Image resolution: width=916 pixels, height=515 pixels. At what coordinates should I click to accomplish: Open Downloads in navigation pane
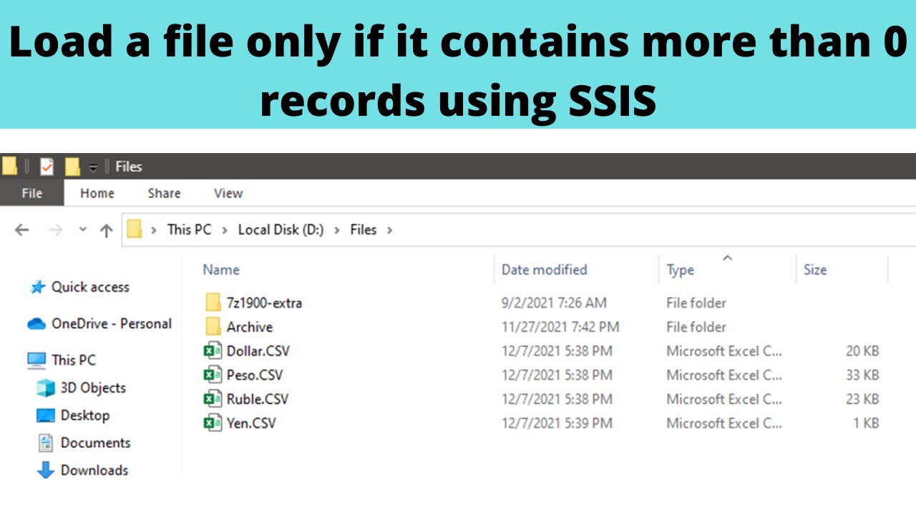pyautogui.click(x=94, y=470)
